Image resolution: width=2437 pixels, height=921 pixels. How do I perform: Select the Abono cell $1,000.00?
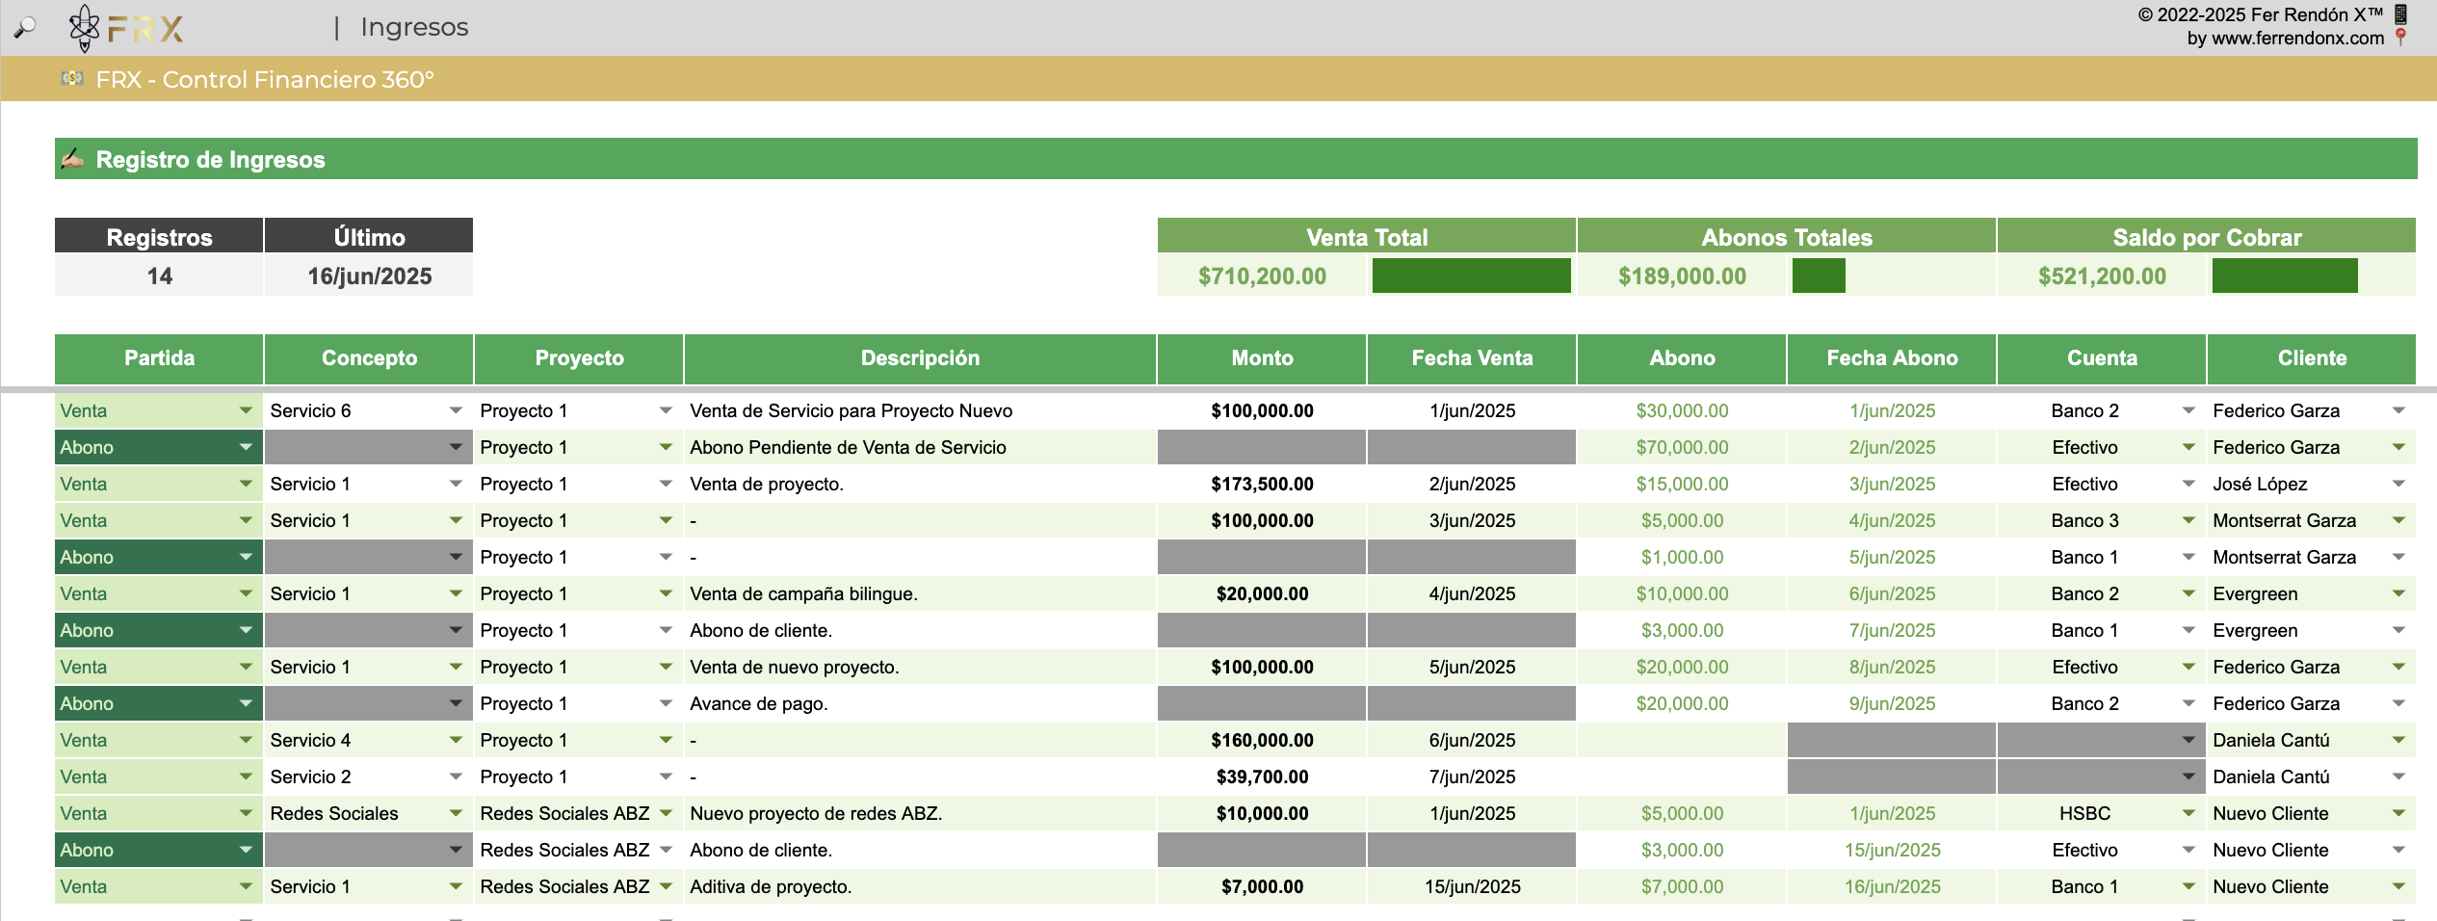pyautogui.click(x=1682, y=557)
